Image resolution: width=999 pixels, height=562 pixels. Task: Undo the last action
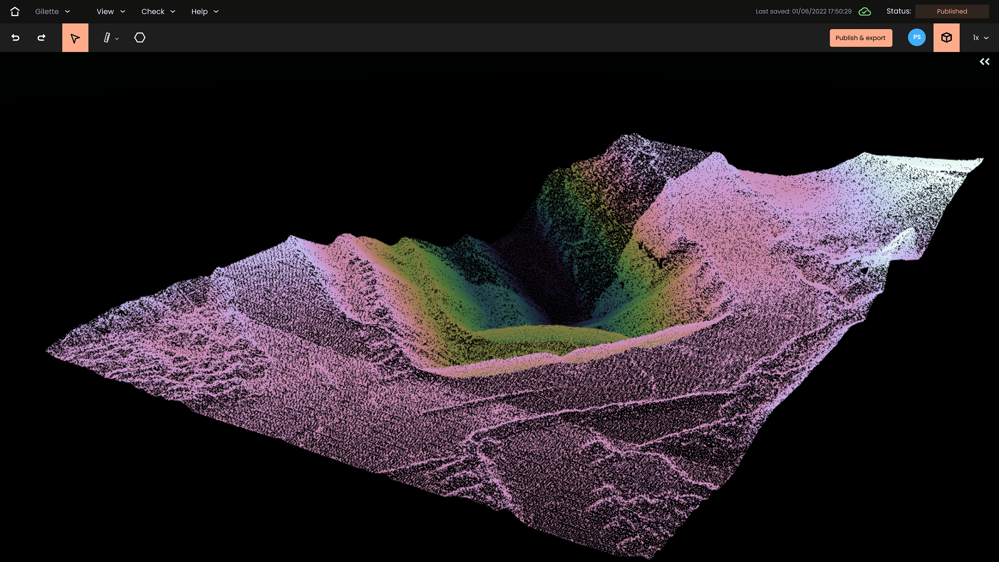[x=15, y=37]
